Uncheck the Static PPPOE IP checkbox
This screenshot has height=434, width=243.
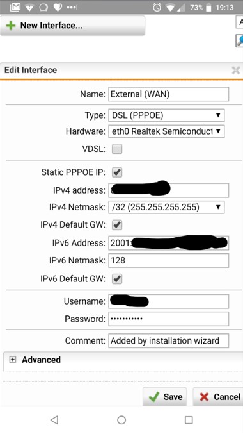(x=117, y=172)
